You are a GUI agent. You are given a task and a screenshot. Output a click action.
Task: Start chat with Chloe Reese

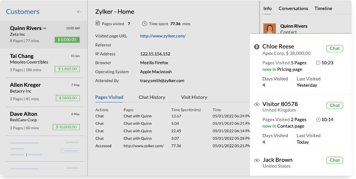point(334,48)
